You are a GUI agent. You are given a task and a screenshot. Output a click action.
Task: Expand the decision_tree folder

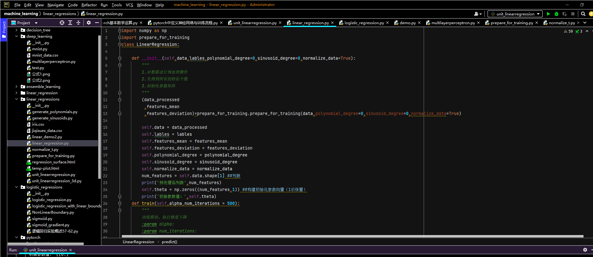(16, 30)
